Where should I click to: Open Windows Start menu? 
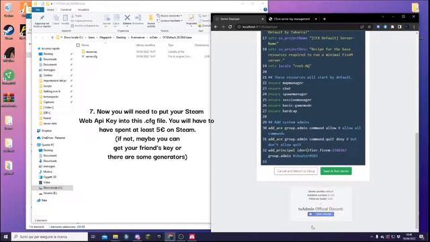[5, 237]
